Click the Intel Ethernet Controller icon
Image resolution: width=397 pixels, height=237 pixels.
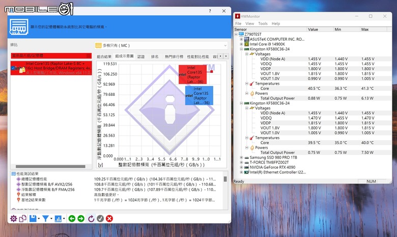click(x=247, y=172)
